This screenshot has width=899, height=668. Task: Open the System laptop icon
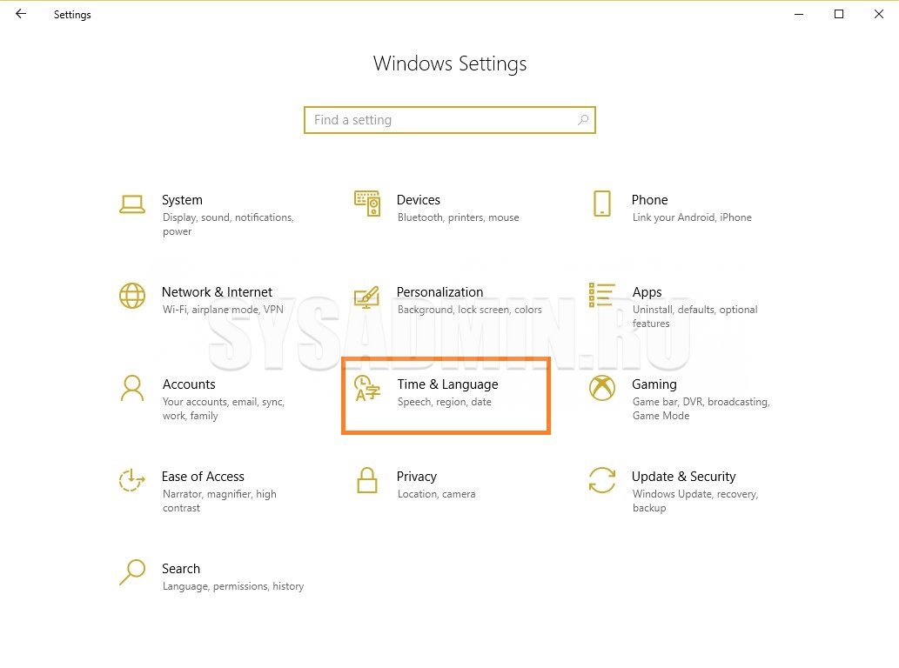pyautogui.click(x=132, y=204)
